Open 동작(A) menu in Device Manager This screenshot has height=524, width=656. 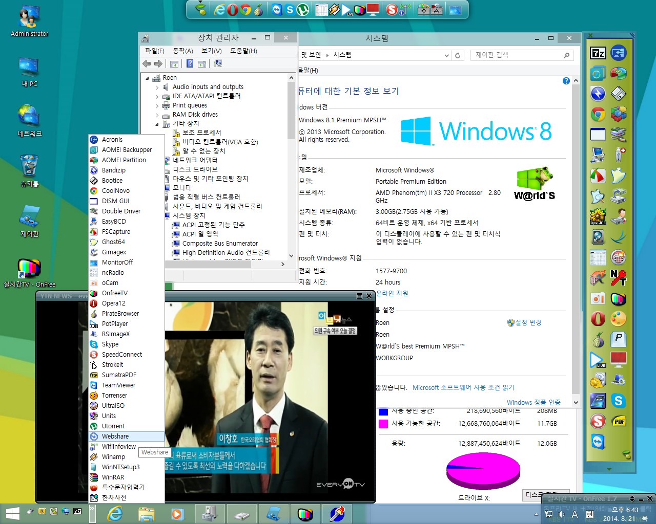coord(183,51)
